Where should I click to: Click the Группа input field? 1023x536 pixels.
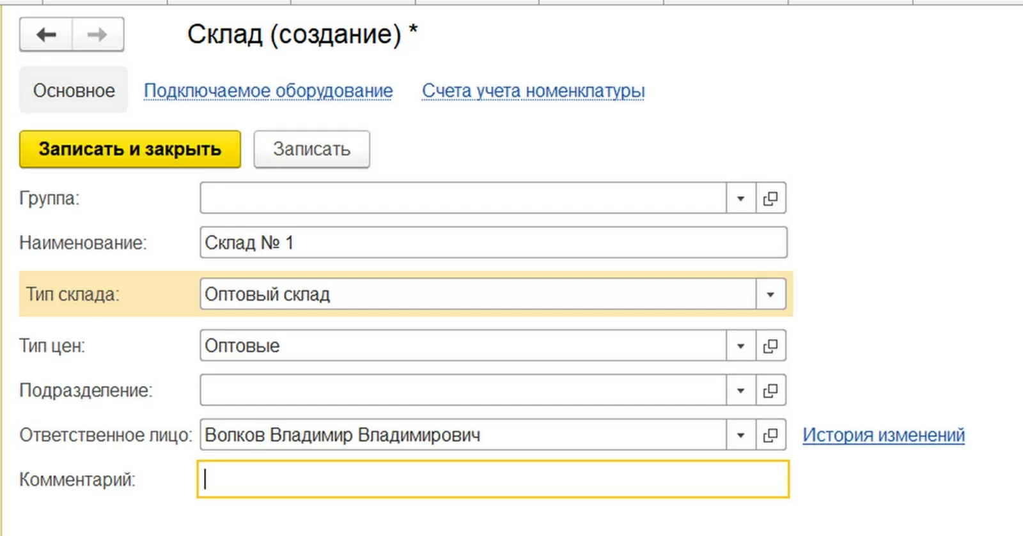(463, 199)
